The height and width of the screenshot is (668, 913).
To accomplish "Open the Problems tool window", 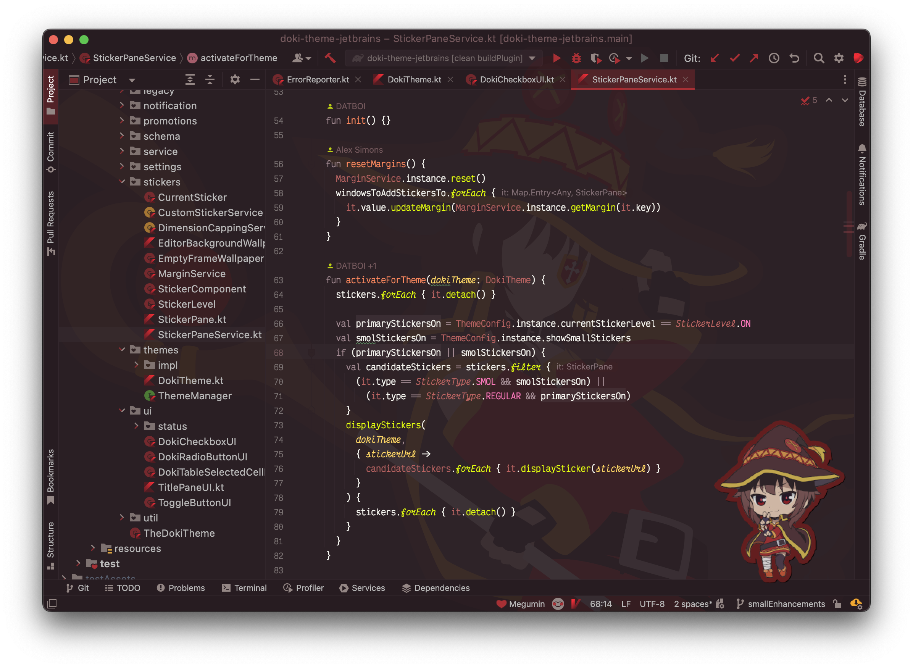I will (181, 588).
